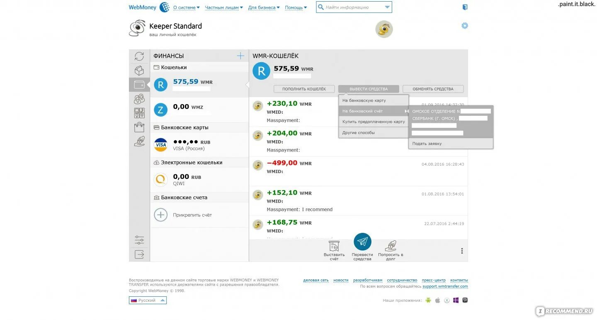The image size is (597, 320).
Task: Open the three-dot more options menu
Action: [x=462, y=251]
